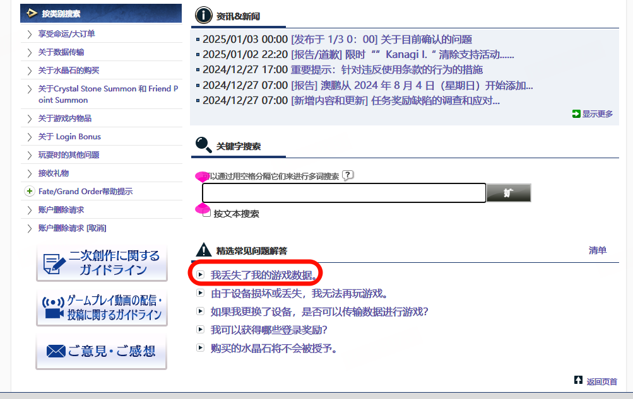
Task: Expand the 接收礼物 category chevron
Action: coord(30,174)
